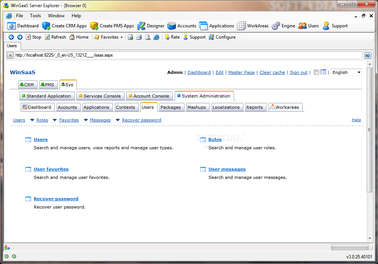This screenshot has height=264, width=378.
Task: Open Support in main toolbar
Action: 335,26
